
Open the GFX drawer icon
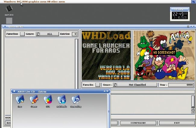pyautogui.click(x=48, y=100)
